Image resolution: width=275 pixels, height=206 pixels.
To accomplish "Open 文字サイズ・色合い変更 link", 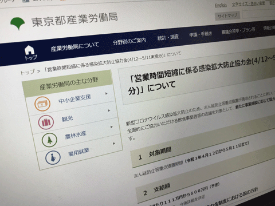I will pos(249,4).
